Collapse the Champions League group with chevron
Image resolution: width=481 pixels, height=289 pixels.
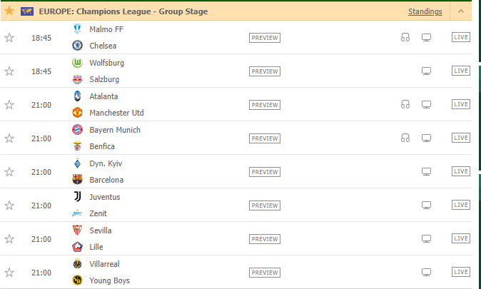pos(461,11)
